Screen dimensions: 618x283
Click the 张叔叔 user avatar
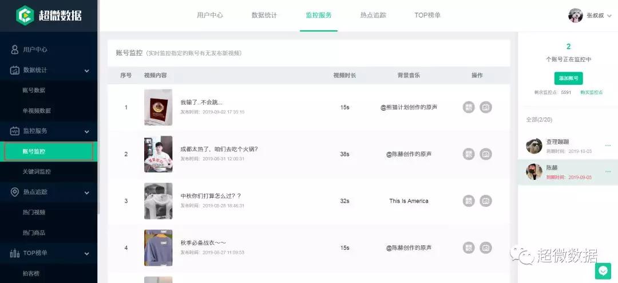click(x=575, y=15)
